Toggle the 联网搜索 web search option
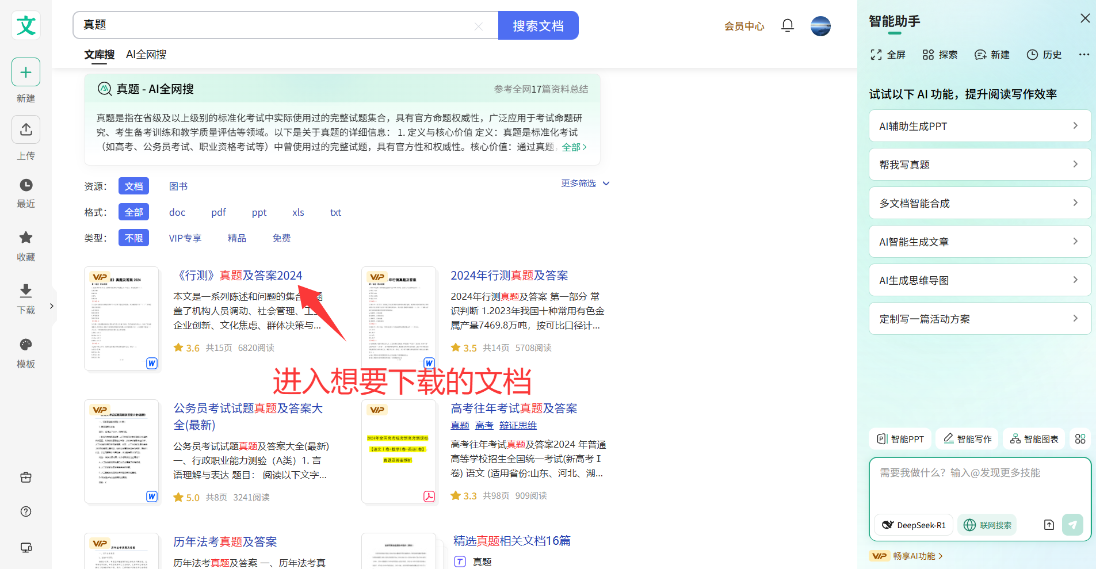This screenshot has height=569, width=1096. tap(987, 525)
